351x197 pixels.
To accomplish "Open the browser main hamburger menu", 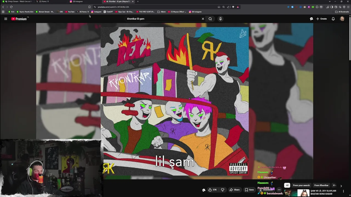I will point(348,7).
